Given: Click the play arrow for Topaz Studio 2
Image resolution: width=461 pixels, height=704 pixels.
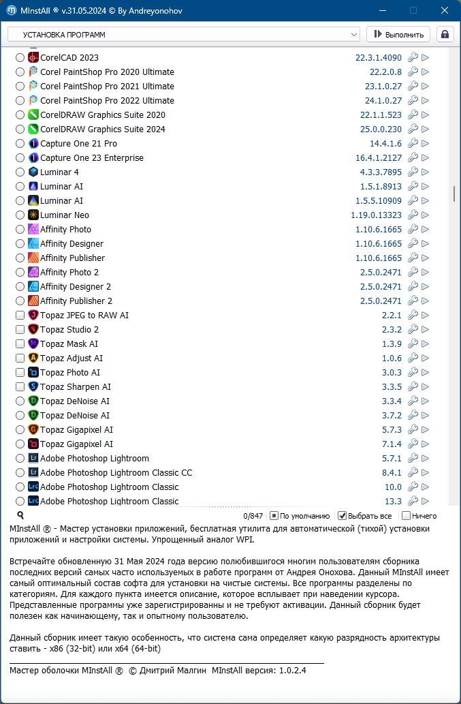Looking at the screenshot, I should point(425,330).
